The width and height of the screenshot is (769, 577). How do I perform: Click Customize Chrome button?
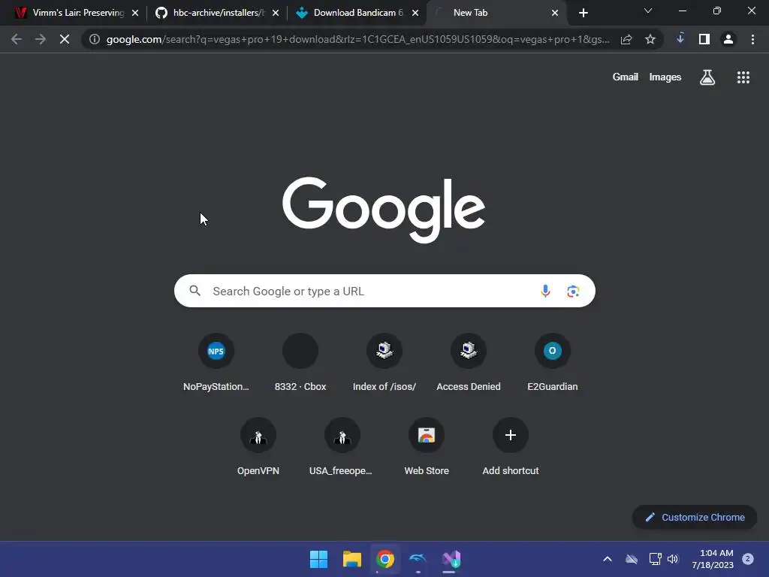[695, 517]
